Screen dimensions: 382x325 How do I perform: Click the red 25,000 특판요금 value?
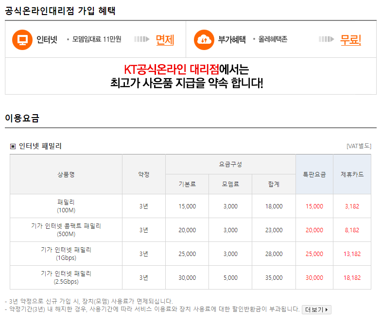(314, 254)
